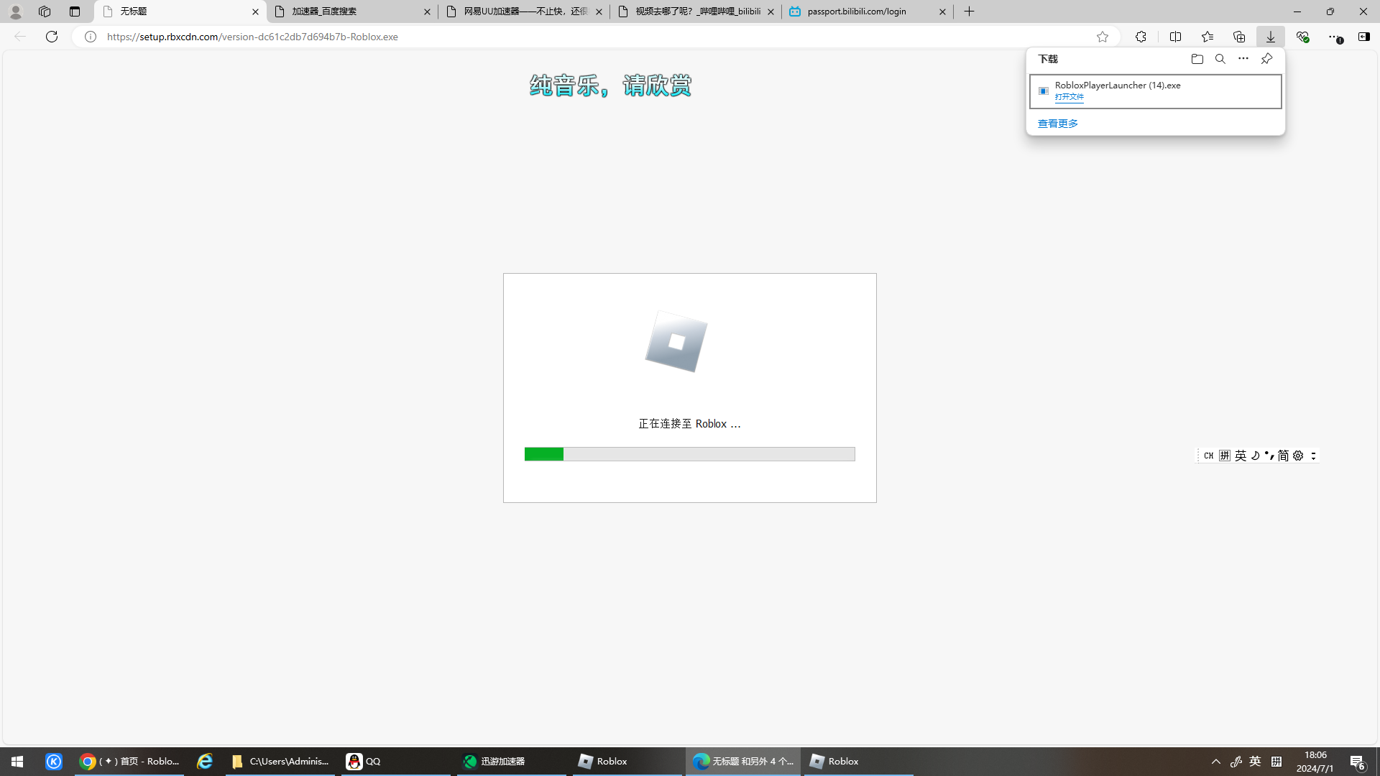Switch to 迅游加速器 in the taskbar
The height and width of the screenshot is (776, 1380).
512,762
